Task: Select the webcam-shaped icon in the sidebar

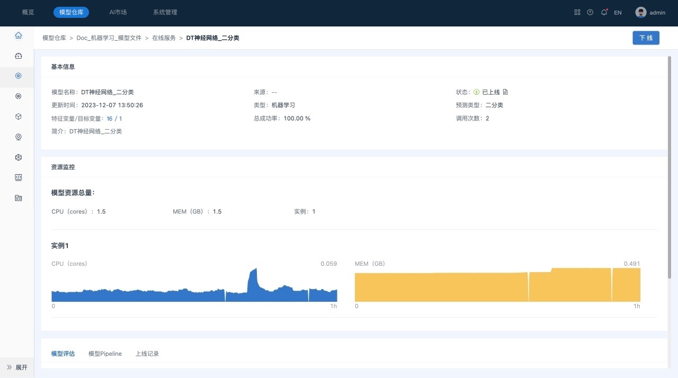Action: tap(19, 137)
